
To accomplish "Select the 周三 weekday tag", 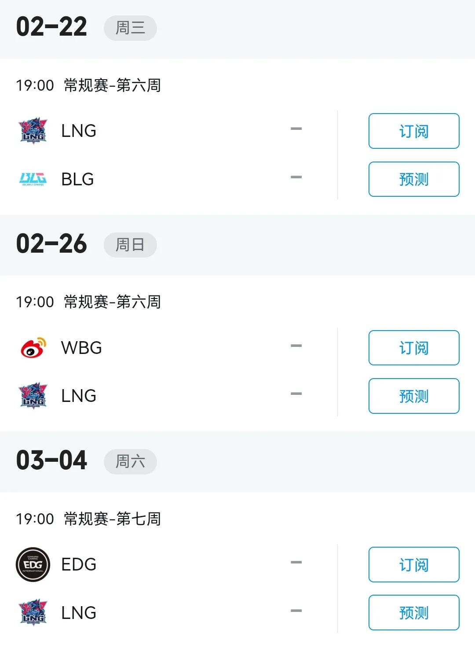I will click(x=130, y=28).
